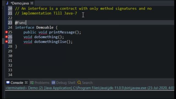Click closing brace on line 28
176x99 pixels.
16,46
